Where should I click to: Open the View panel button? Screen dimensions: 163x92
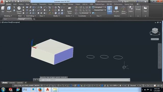click(145, 9)
